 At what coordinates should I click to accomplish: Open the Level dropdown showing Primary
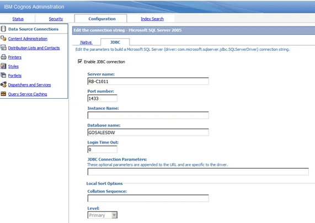[103, 215]
